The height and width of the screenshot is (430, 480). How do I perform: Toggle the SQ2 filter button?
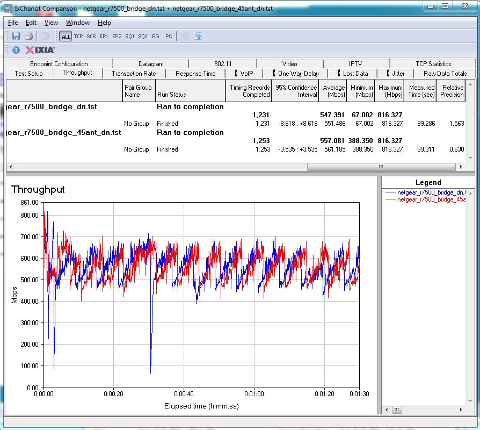point(143,36)
